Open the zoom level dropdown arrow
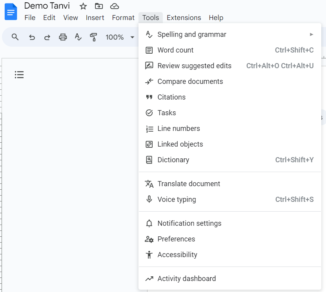326x292 pixels. [132, 37]
